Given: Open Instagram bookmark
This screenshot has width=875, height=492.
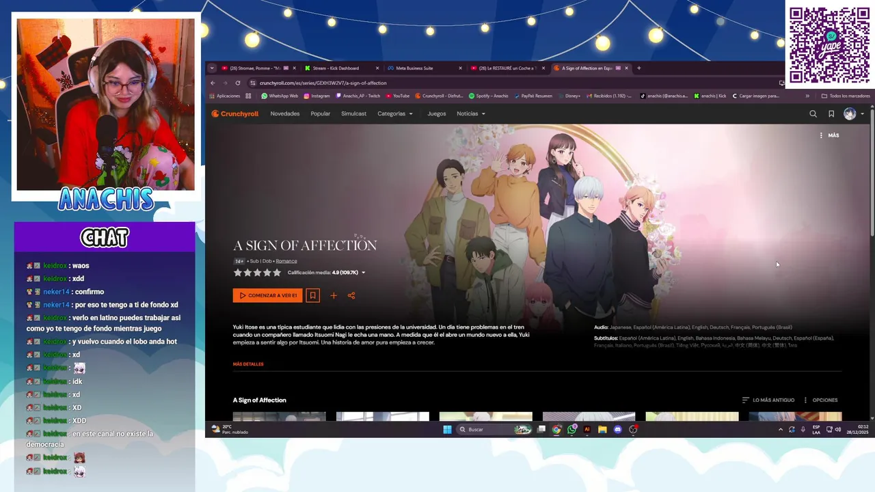Looking at the screenshot, I should tap(317, 96).
